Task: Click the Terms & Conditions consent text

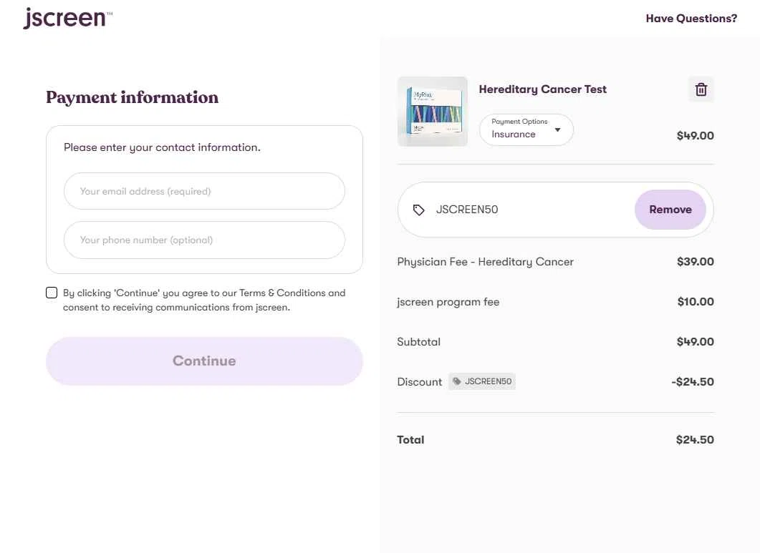Action: pos(204,300)
